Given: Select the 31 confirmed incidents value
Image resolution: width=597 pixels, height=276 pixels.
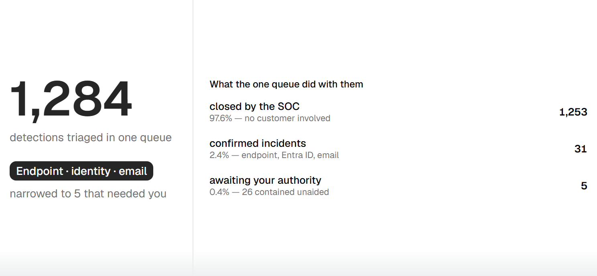Looking at the screenshot, I should click(x=581, y=149).
